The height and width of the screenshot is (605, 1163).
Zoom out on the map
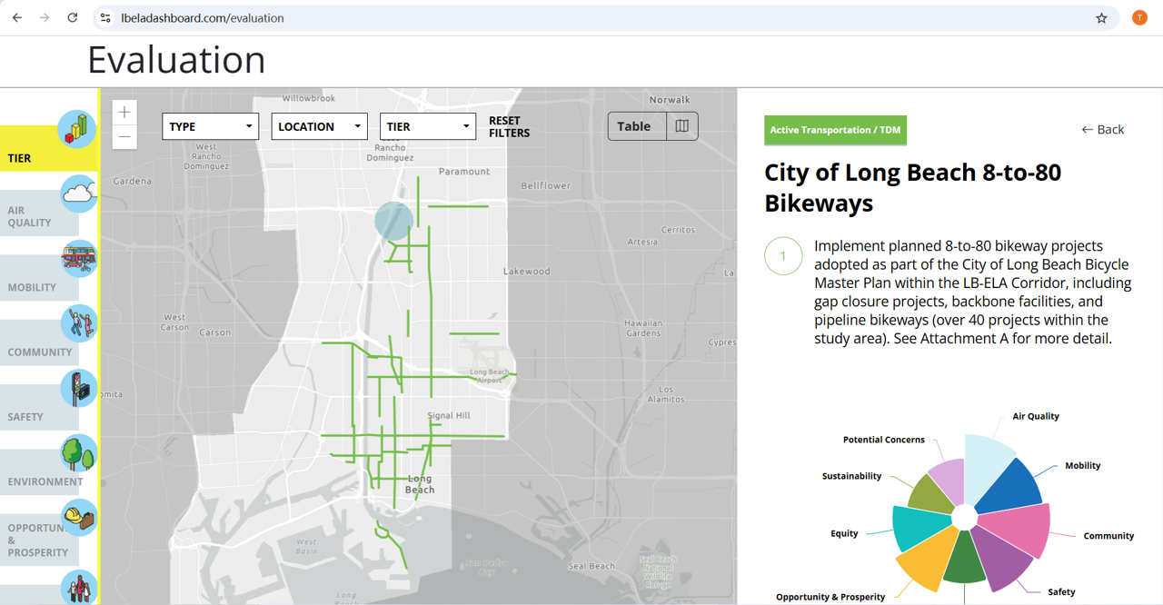pyautogui.click(x=124, y=137)
